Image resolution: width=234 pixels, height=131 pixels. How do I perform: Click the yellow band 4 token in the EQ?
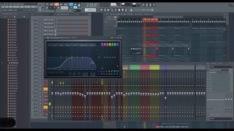[x=110, y=44]
